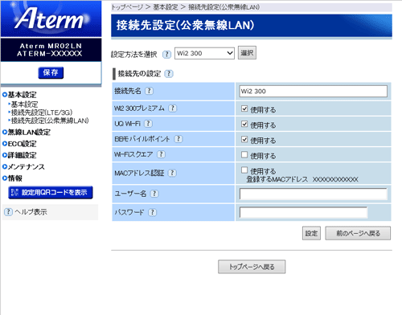Click bullet icon beside 情報
Screen dimensions: 402x315
tap(5, 178)
